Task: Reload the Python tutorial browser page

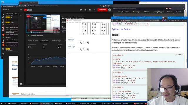Action: [117, 20]
